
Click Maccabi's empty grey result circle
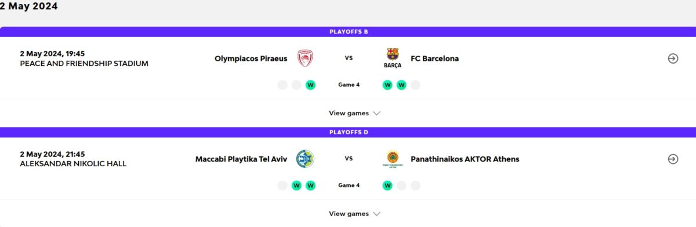tap(282, 185)
